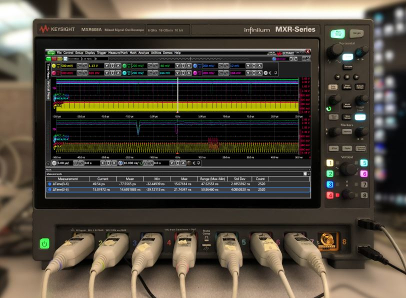Open the Results panel dropdown arrow near the gear
The height and width of the screenshot is (298, 406).
[309, 174]
